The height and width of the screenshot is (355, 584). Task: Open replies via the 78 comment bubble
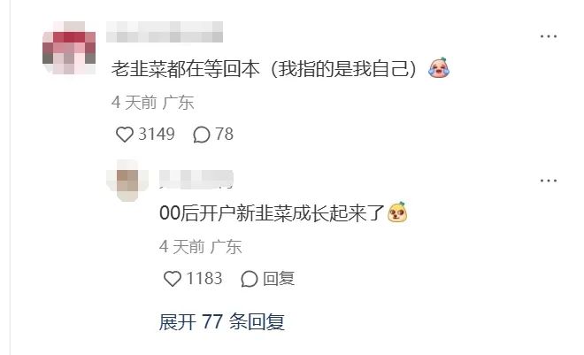[x=201, y=135]
